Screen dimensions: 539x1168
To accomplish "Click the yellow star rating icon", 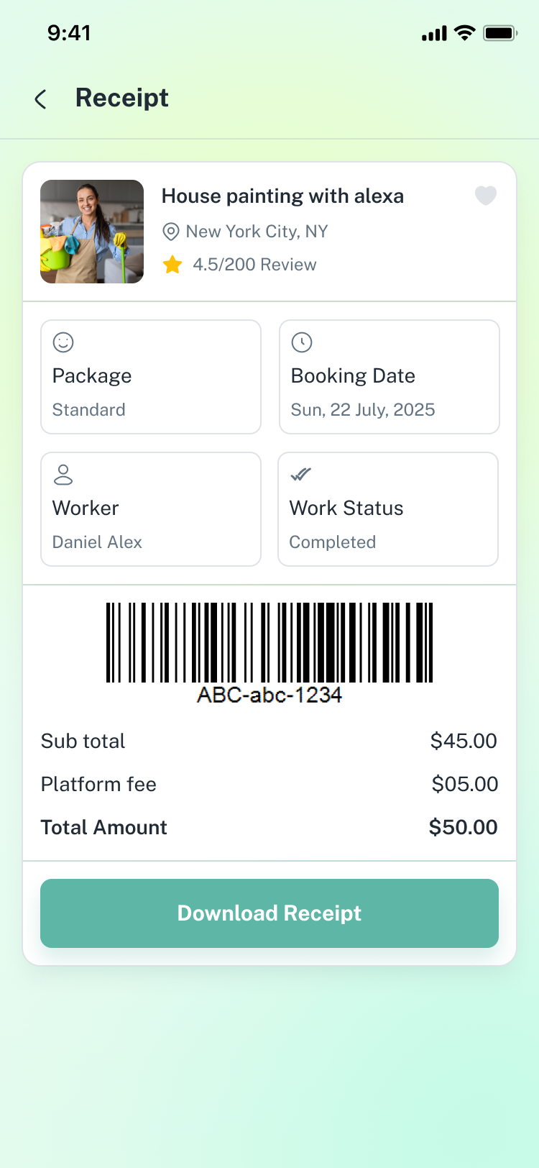I will click(x=172, y=265).
